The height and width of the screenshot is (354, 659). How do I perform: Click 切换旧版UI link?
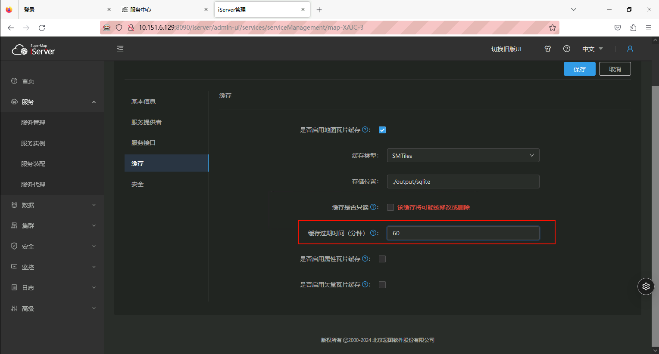click(506, 49)
